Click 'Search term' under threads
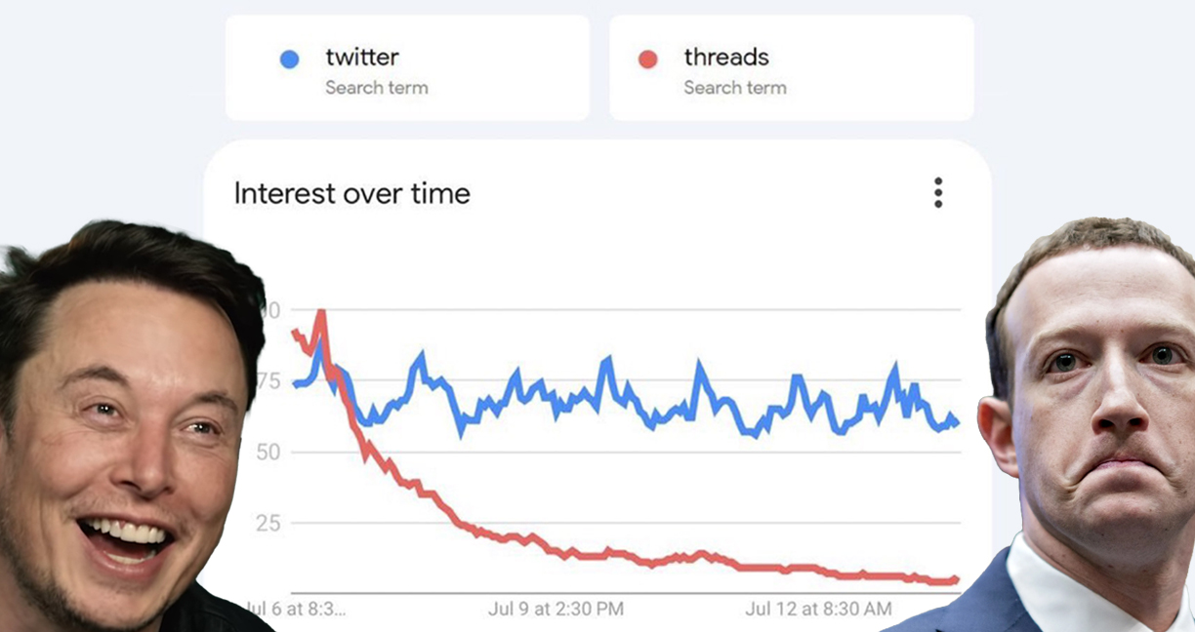This screenshot has height=632, width=1195. pyautogui.click(x=735, y=88)
